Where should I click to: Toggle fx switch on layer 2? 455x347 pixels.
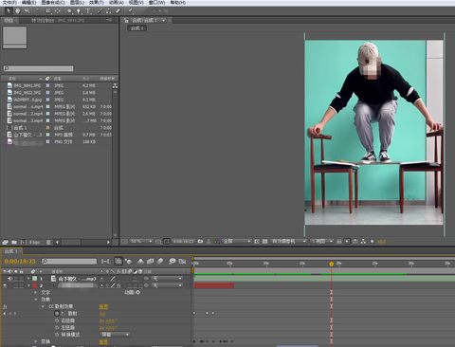coord(118,285)
